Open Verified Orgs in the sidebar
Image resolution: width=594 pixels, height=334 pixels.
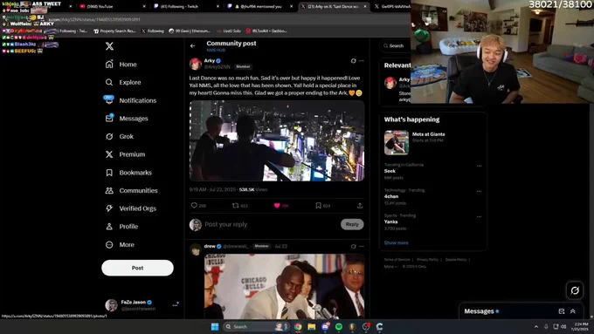click(x=131, y=208)
